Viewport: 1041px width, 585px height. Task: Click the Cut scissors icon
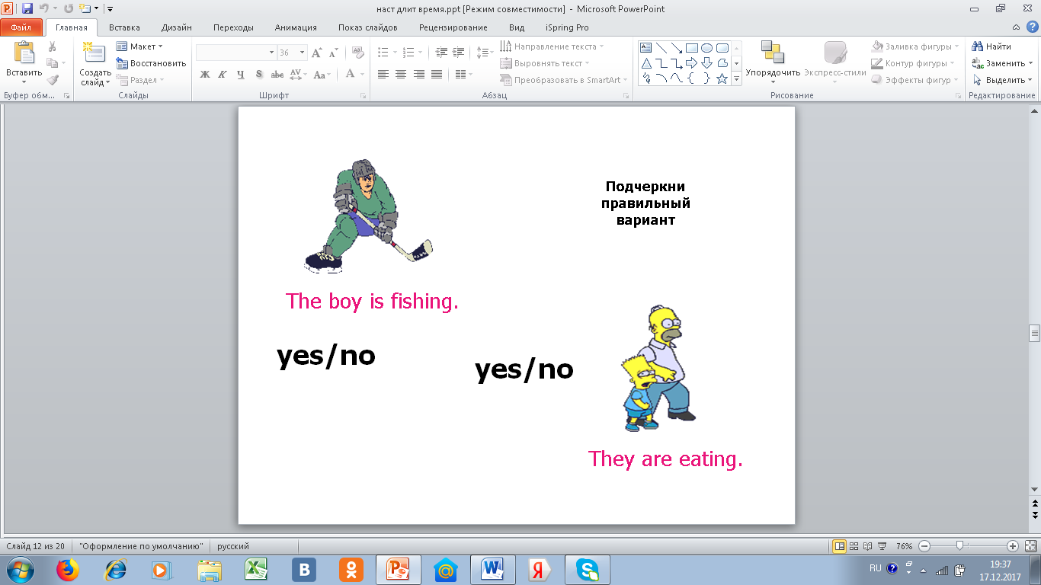tap(53, 47)
